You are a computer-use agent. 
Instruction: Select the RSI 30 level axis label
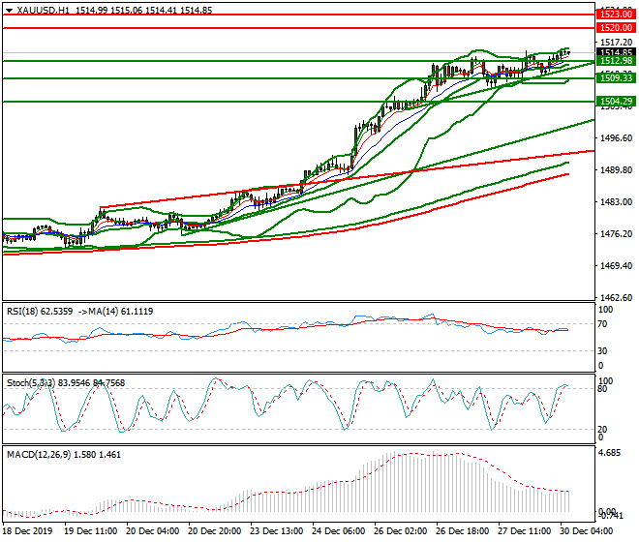point(603,351)
